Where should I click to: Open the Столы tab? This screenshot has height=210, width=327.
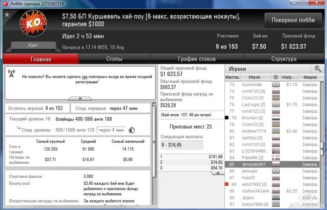pos(114,59)
